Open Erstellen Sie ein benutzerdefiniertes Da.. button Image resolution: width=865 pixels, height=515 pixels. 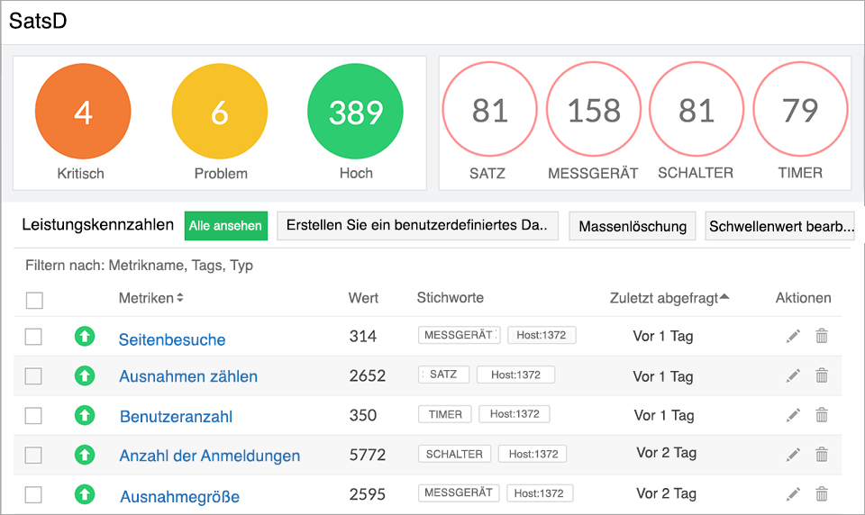417,225
